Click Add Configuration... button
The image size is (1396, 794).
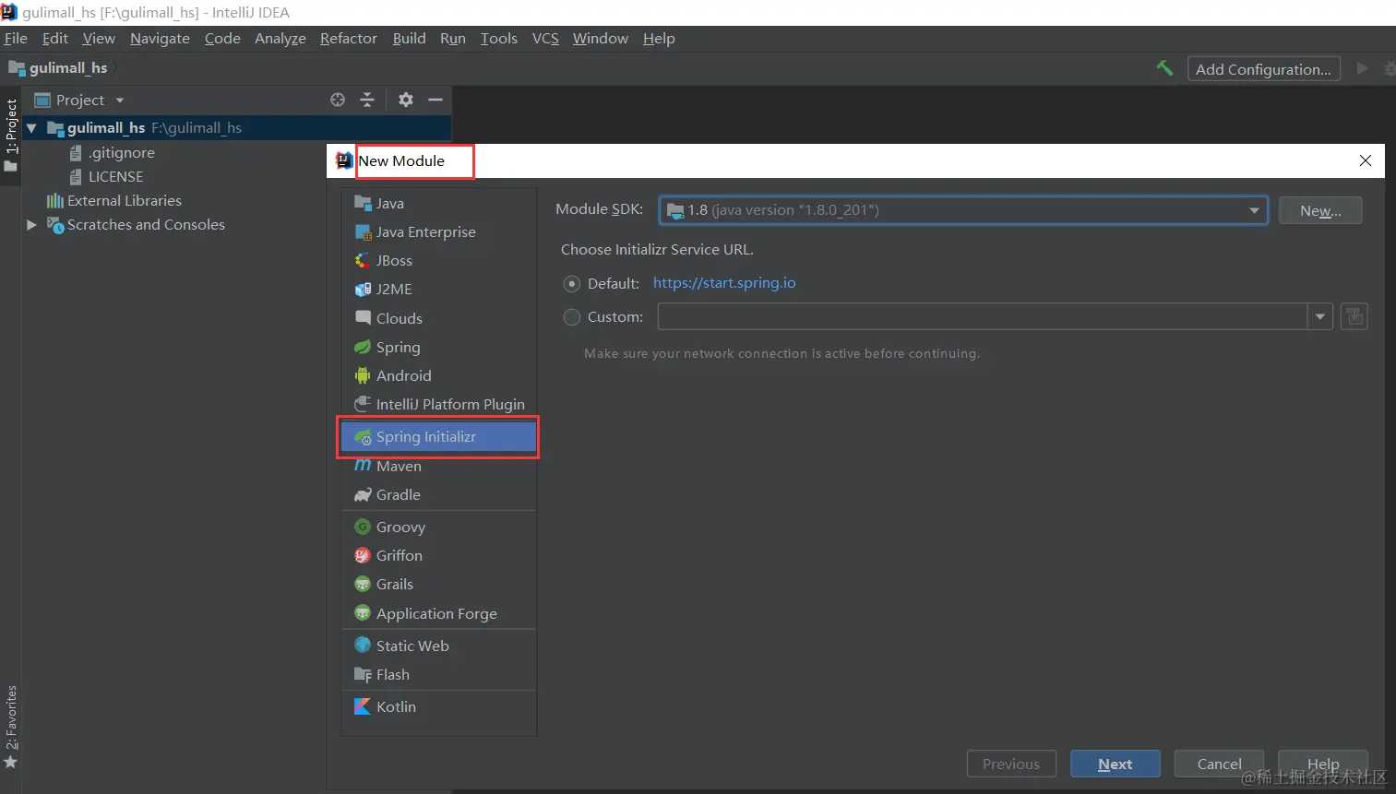coord(1263,69)
